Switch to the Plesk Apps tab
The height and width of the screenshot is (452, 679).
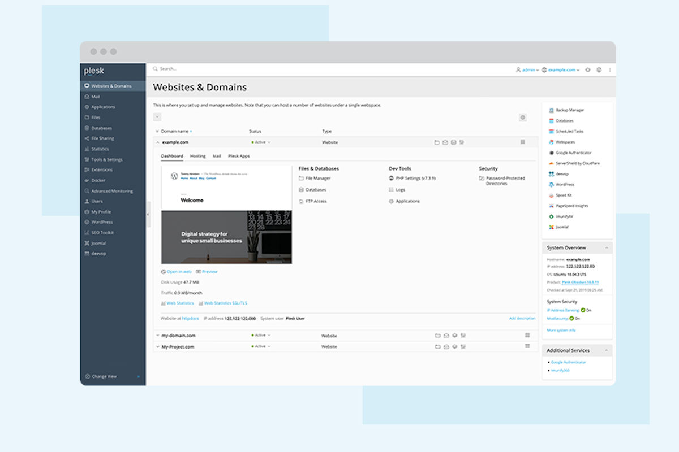(238, 156)
